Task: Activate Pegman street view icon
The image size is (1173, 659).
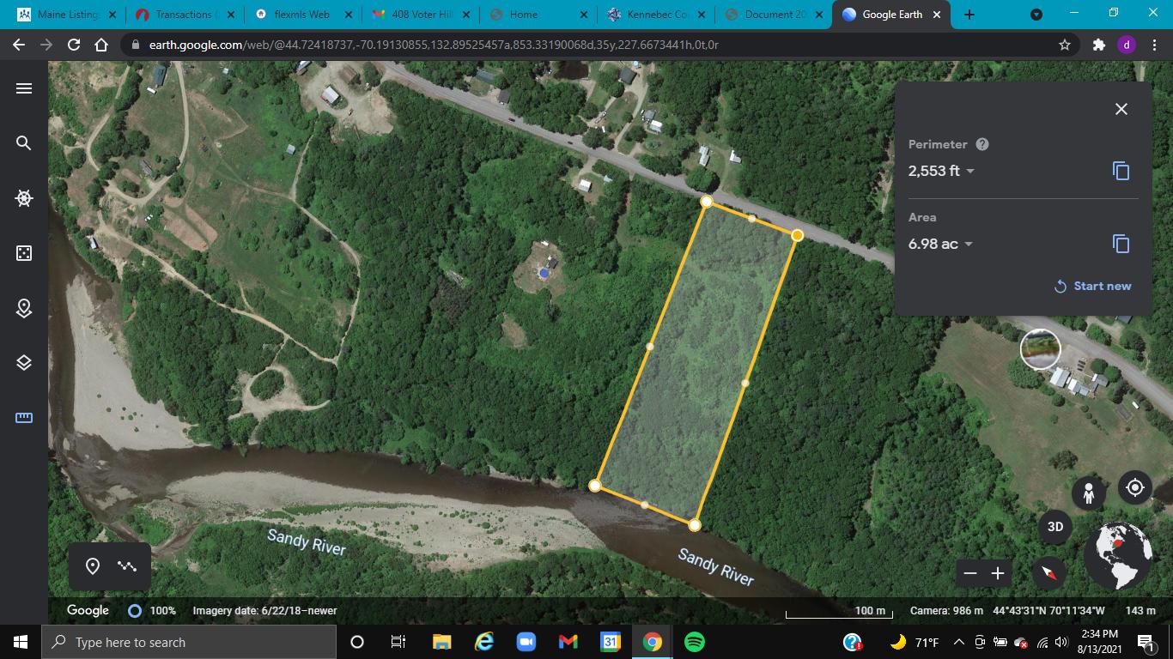Action: [1089, 493]
